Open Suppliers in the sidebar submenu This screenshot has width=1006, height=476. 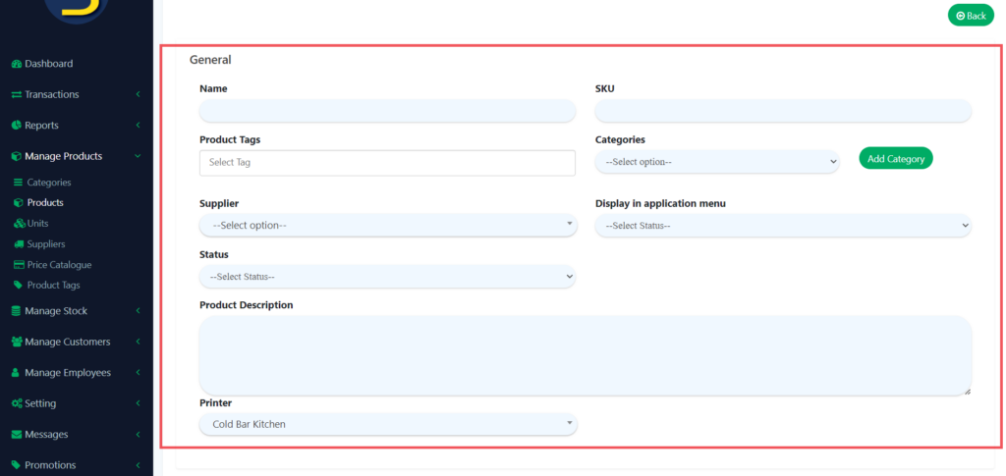point(46,244)
